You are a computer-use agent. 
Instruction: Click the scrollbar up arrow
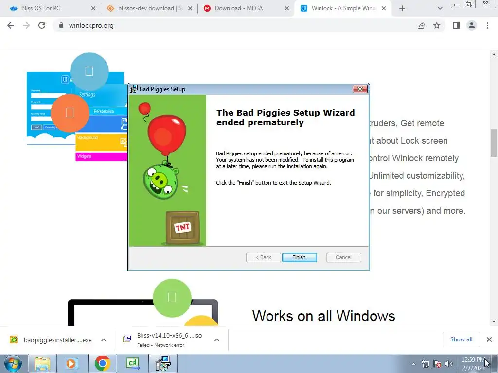(x=494, y=54)
